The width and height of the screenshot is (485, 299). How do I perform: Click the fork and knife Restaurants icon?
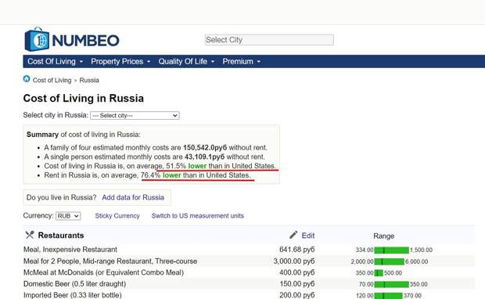(30, 235)
